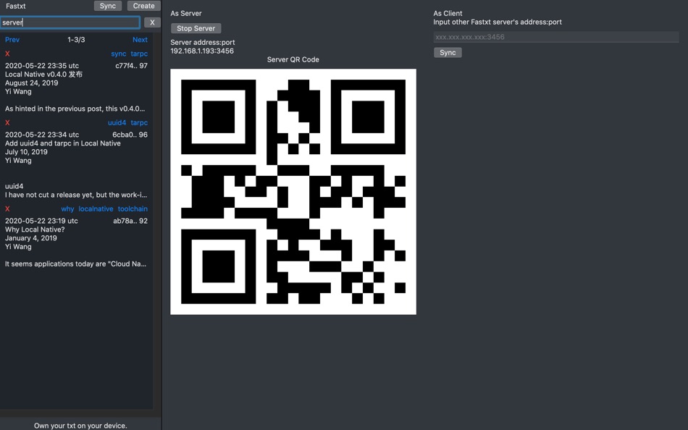Go to Next results page
This screenshot has width=688, height=430.
pos(140,40)
